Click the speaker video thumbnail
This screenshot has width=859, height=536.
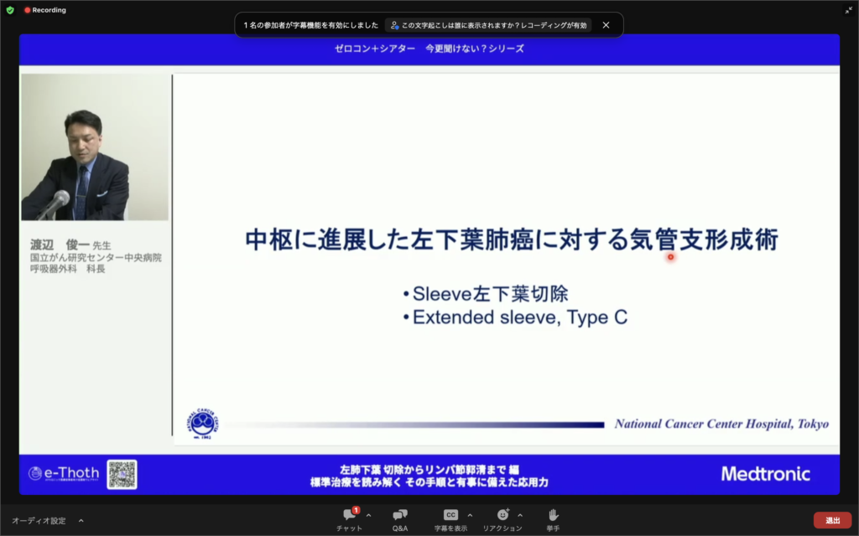coord(95,147)
